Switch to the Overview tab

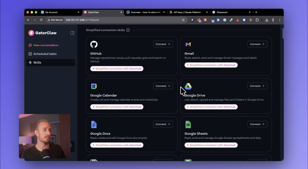pos(145,12)
